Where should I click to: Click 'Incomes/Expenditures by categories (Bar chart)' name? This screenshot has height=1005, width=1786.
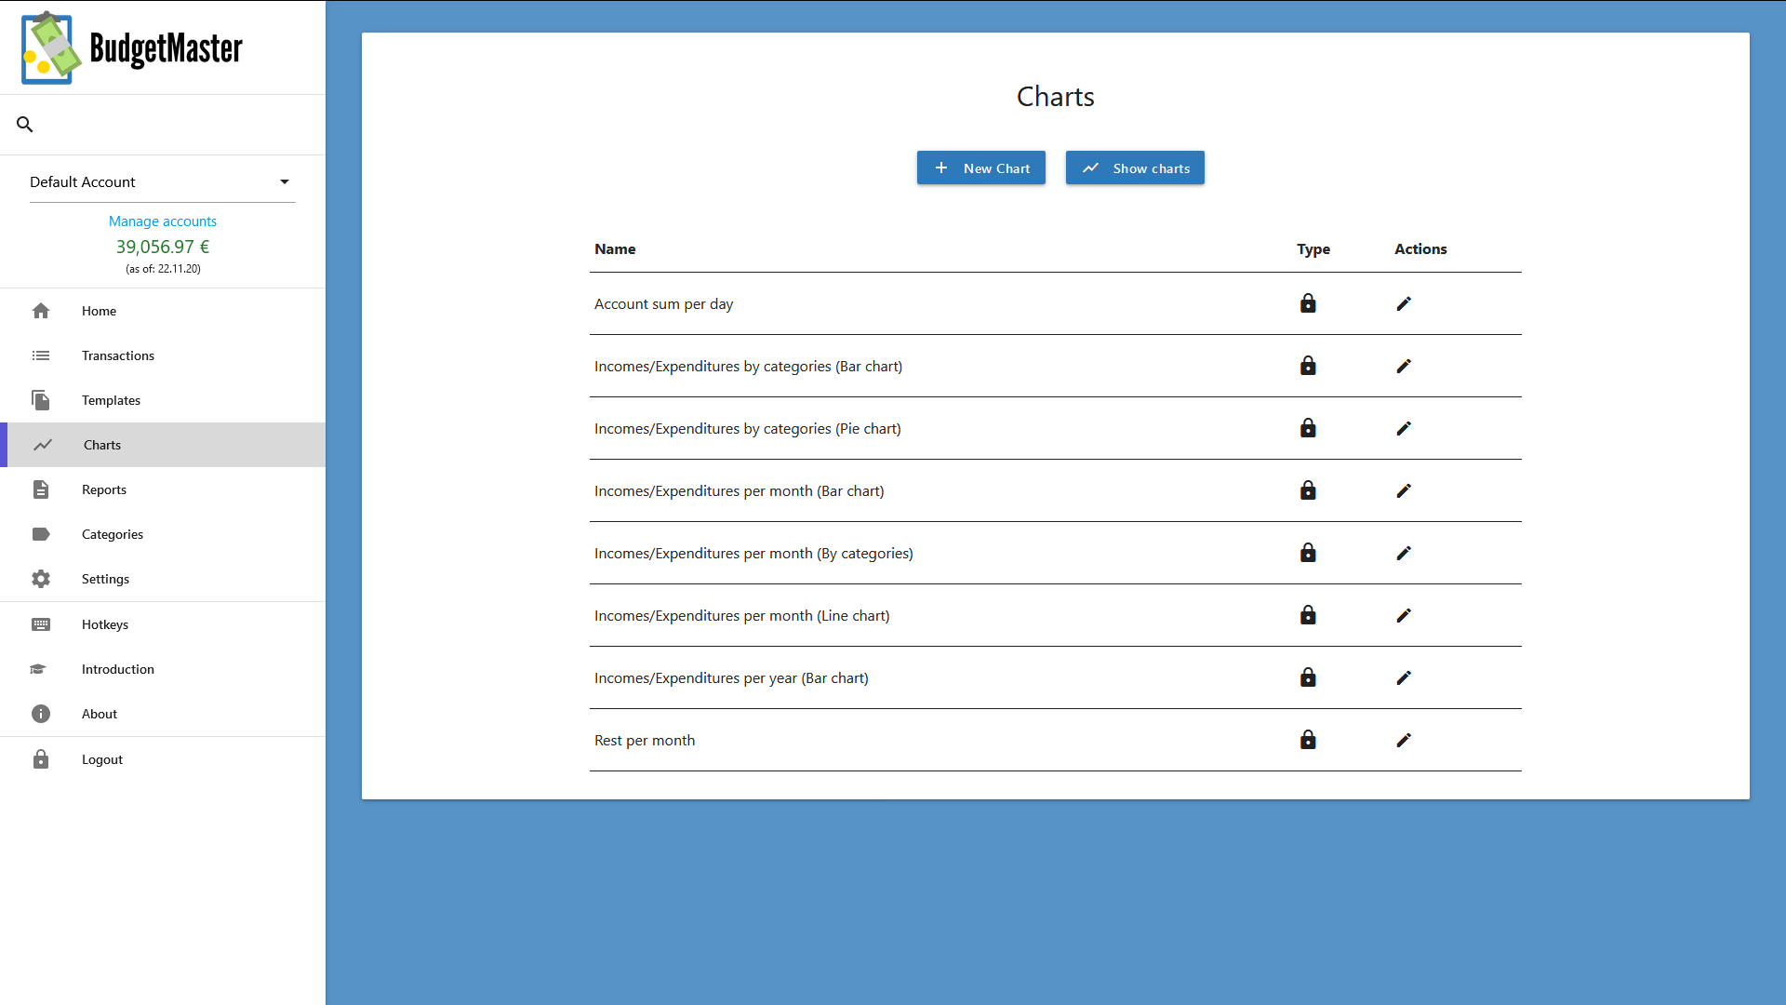tap(748, 367)
